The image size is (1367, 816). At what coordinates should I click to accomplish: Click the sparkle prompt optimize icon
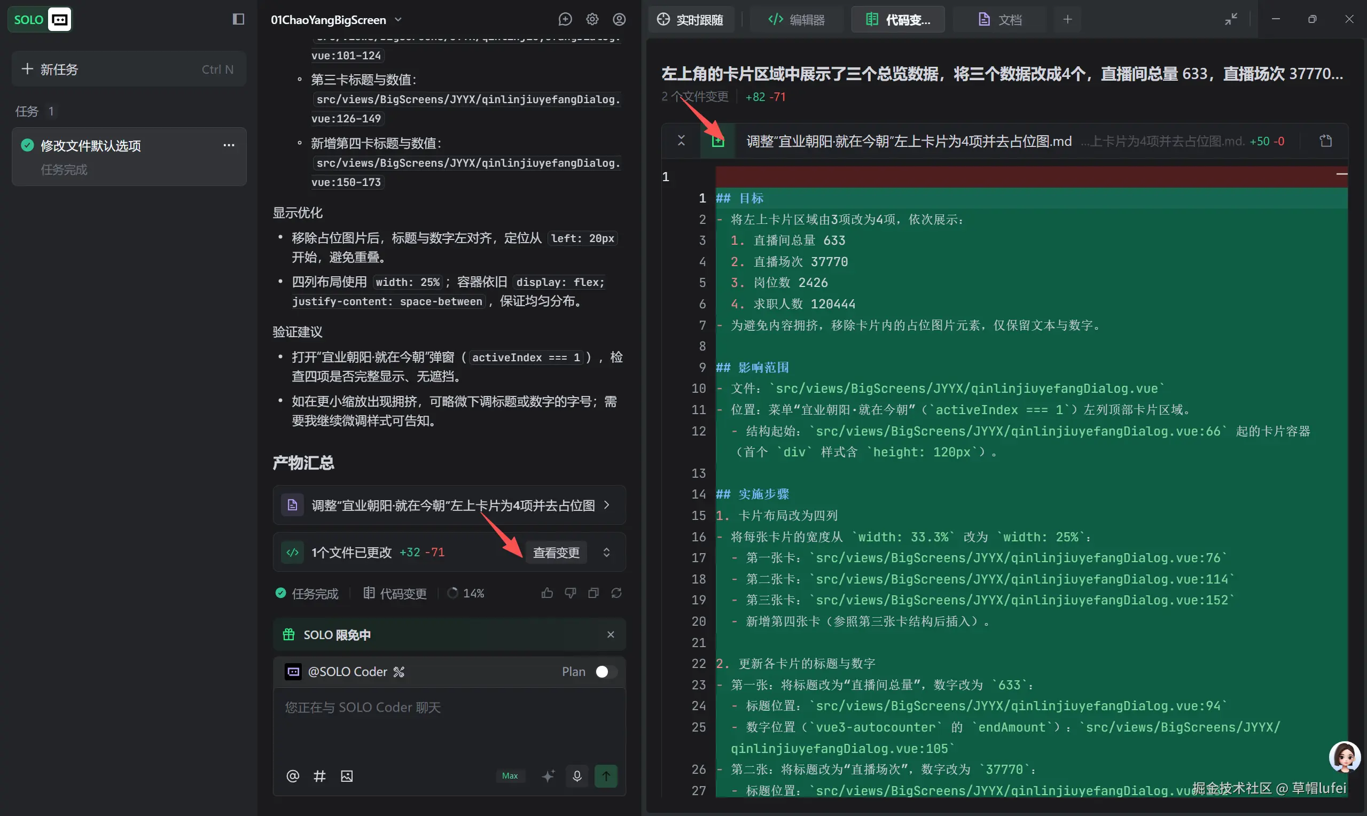548,776
